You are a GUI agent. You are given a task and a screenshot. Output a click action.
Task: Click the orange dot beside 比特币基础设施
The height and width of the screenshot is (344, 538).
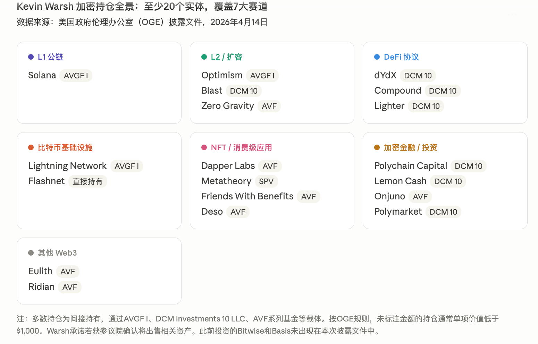click(x=31, y=147)
